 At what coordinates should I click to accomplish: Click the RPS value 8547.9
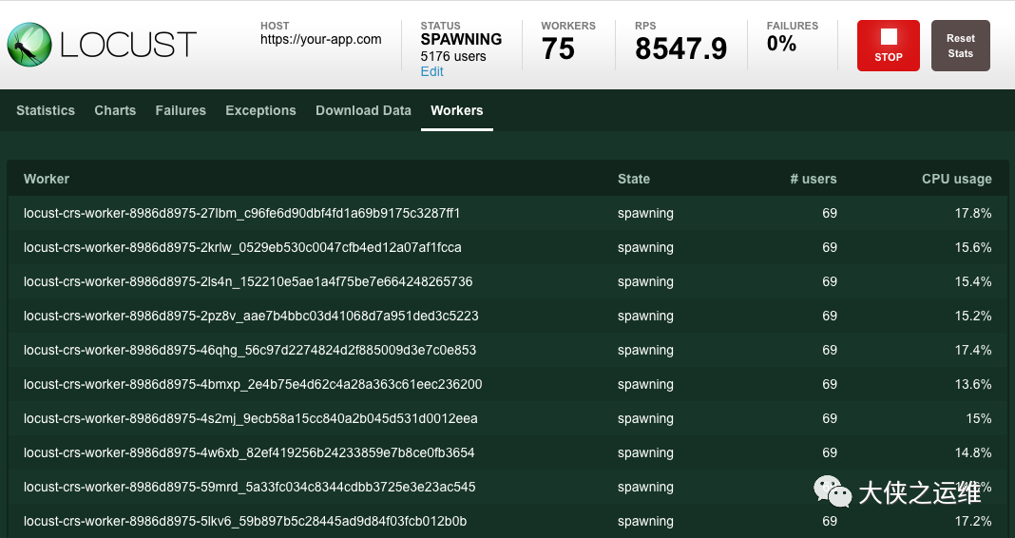pyautogui.click(x=680, y=48)
